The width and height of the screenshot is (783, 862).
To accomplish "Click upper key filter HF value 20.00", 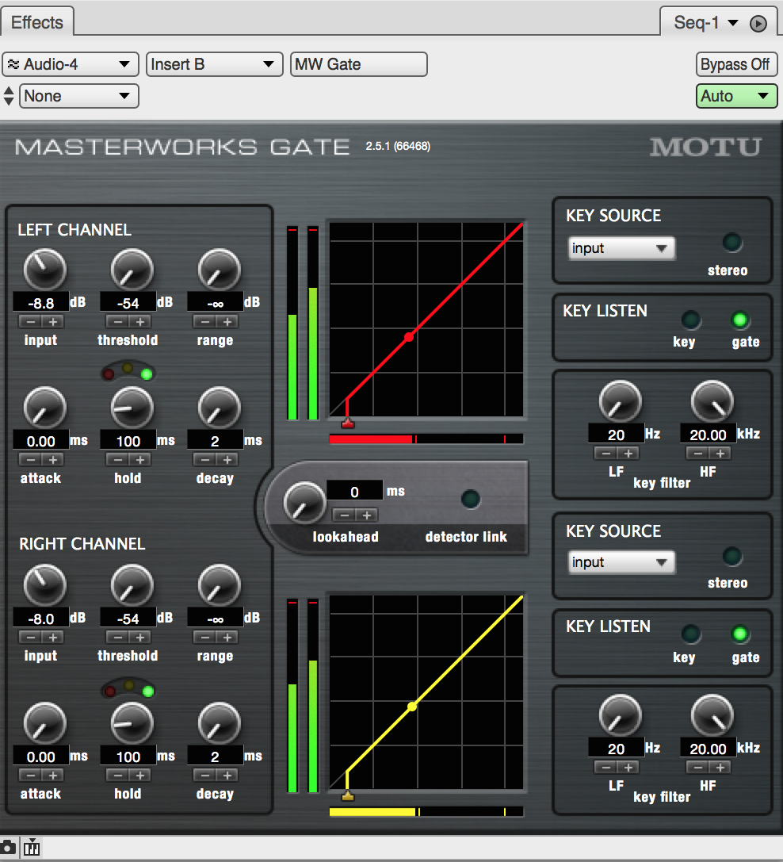I will click(x=708, y=435).
